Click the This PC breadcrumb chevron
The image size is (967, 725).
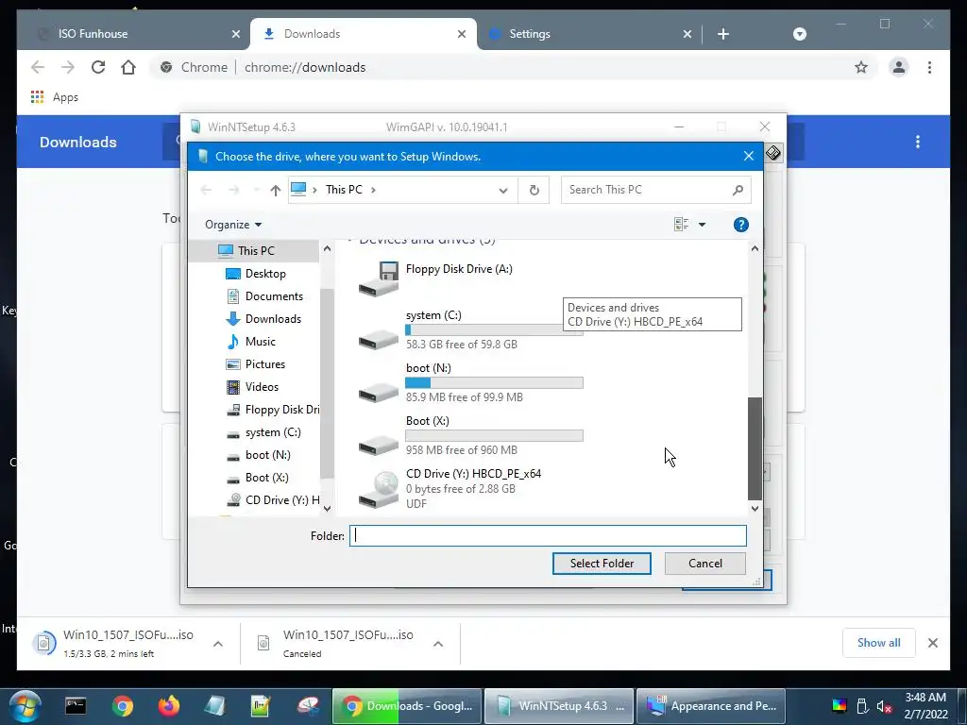[373, 190]
